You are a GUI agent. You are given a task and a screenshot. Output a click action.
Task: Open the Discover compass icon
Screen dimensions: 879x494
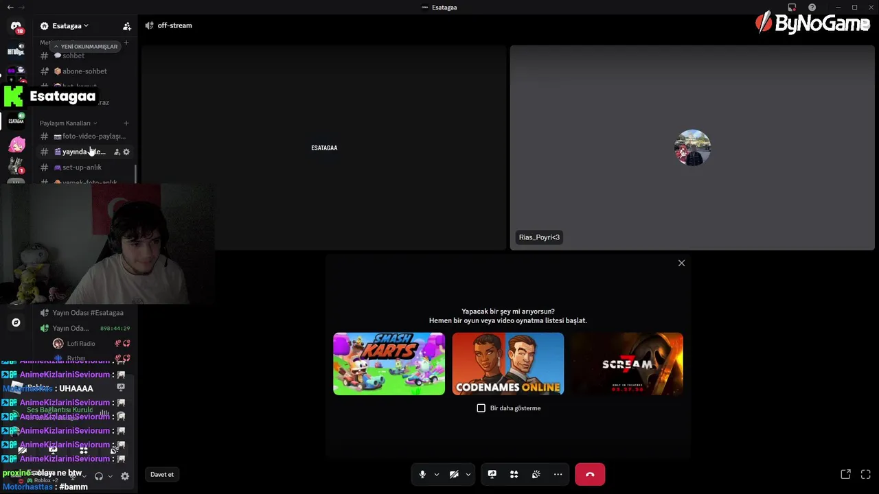click(x=16, y=322)
